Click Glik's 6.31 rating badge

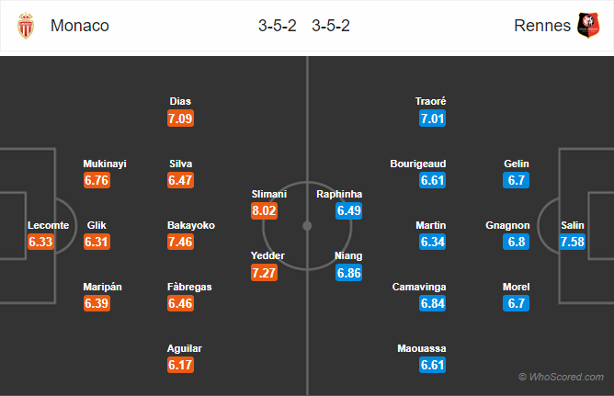click(97, 243)
